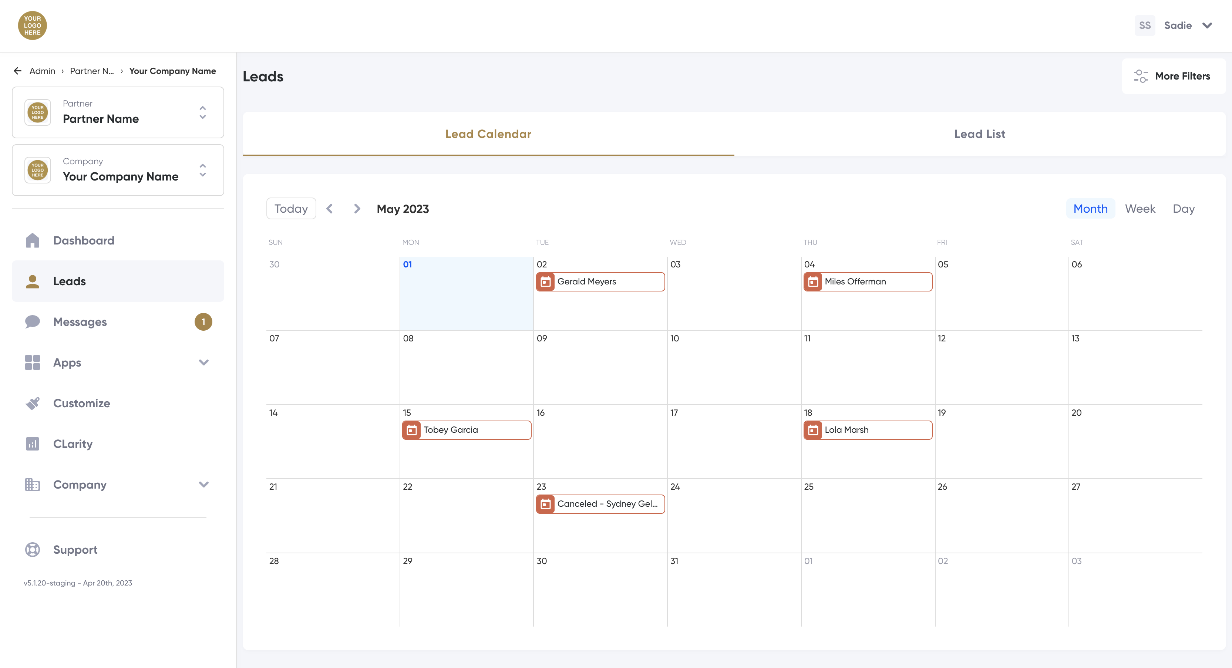Screen dimensions: 1232x668
Task: Select the Lead Calendar tab
Action: click(488, 134)
